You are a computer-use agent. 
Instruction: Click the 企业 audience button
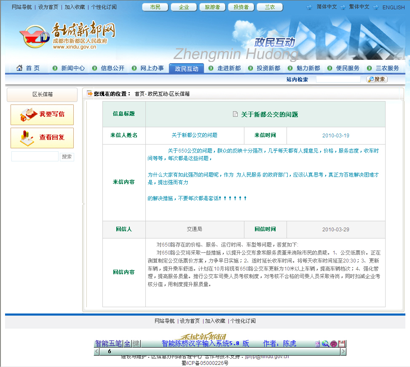184,7
